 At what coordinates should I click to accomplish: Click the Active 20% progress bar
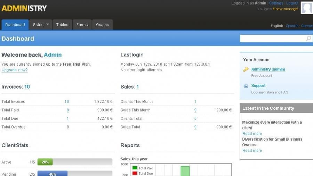pos(75,162)
